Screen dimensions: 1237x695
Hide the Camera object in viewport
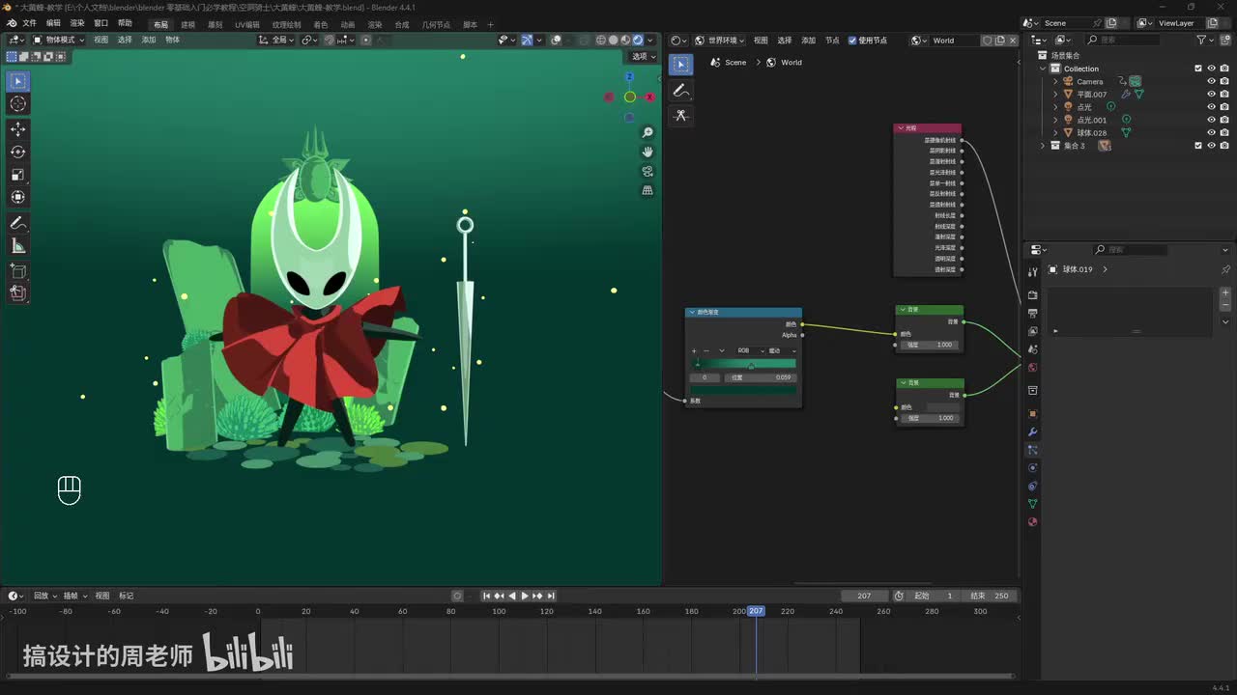[1211, 82]
